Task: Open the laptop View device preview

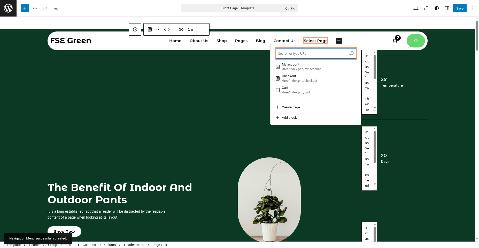Action: pyautogui.click(x=416, y=8)
